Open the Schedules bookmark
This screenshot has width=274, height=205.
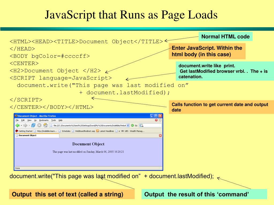(64, 131)
